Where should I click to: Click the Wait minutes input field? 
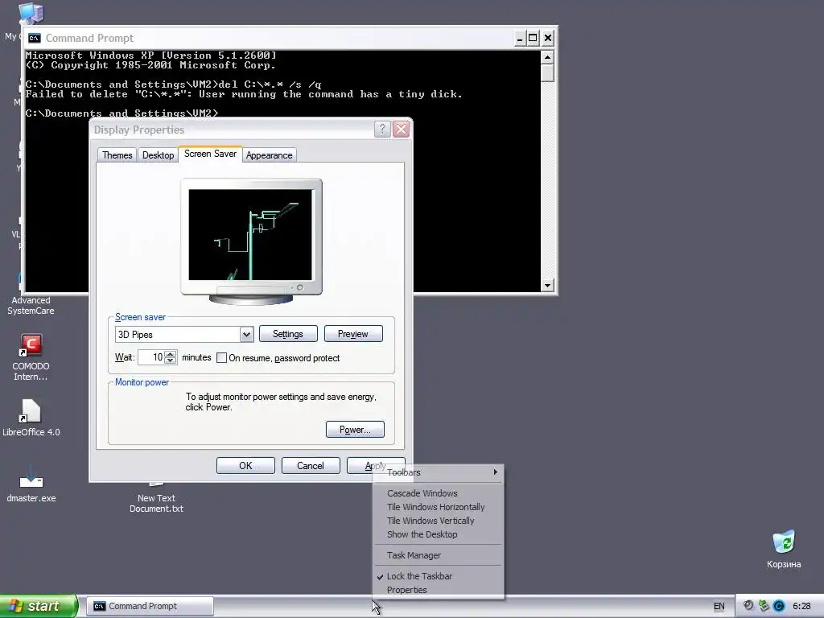[x=151, y=357]
